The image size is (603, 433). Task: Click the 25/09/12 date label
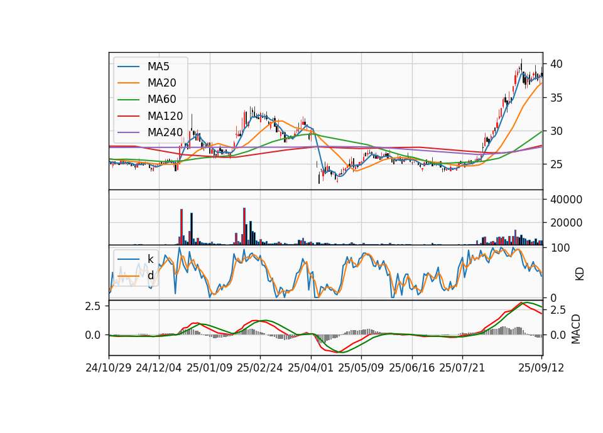click(x=541, y=368)
